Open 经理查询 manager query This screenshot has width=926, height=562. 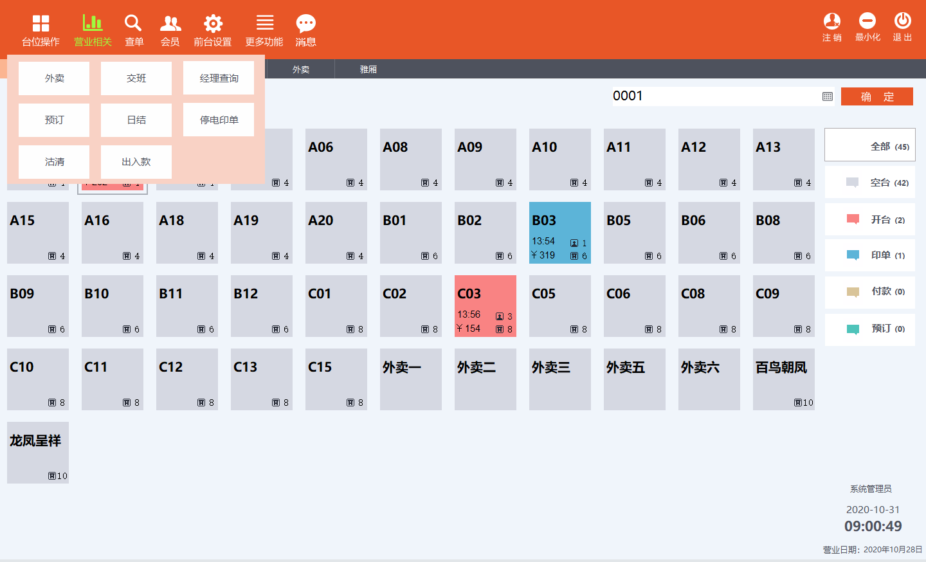pyautogui.click(x=219, y=78)
